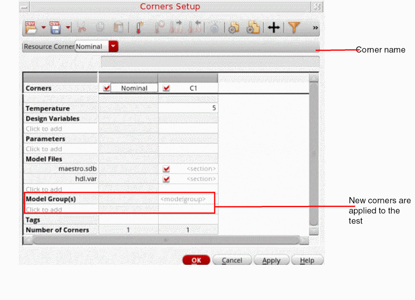Viewport: 415px width, 300px height.
Task: Click the export corners to CSV save icon
Action: 55,27
